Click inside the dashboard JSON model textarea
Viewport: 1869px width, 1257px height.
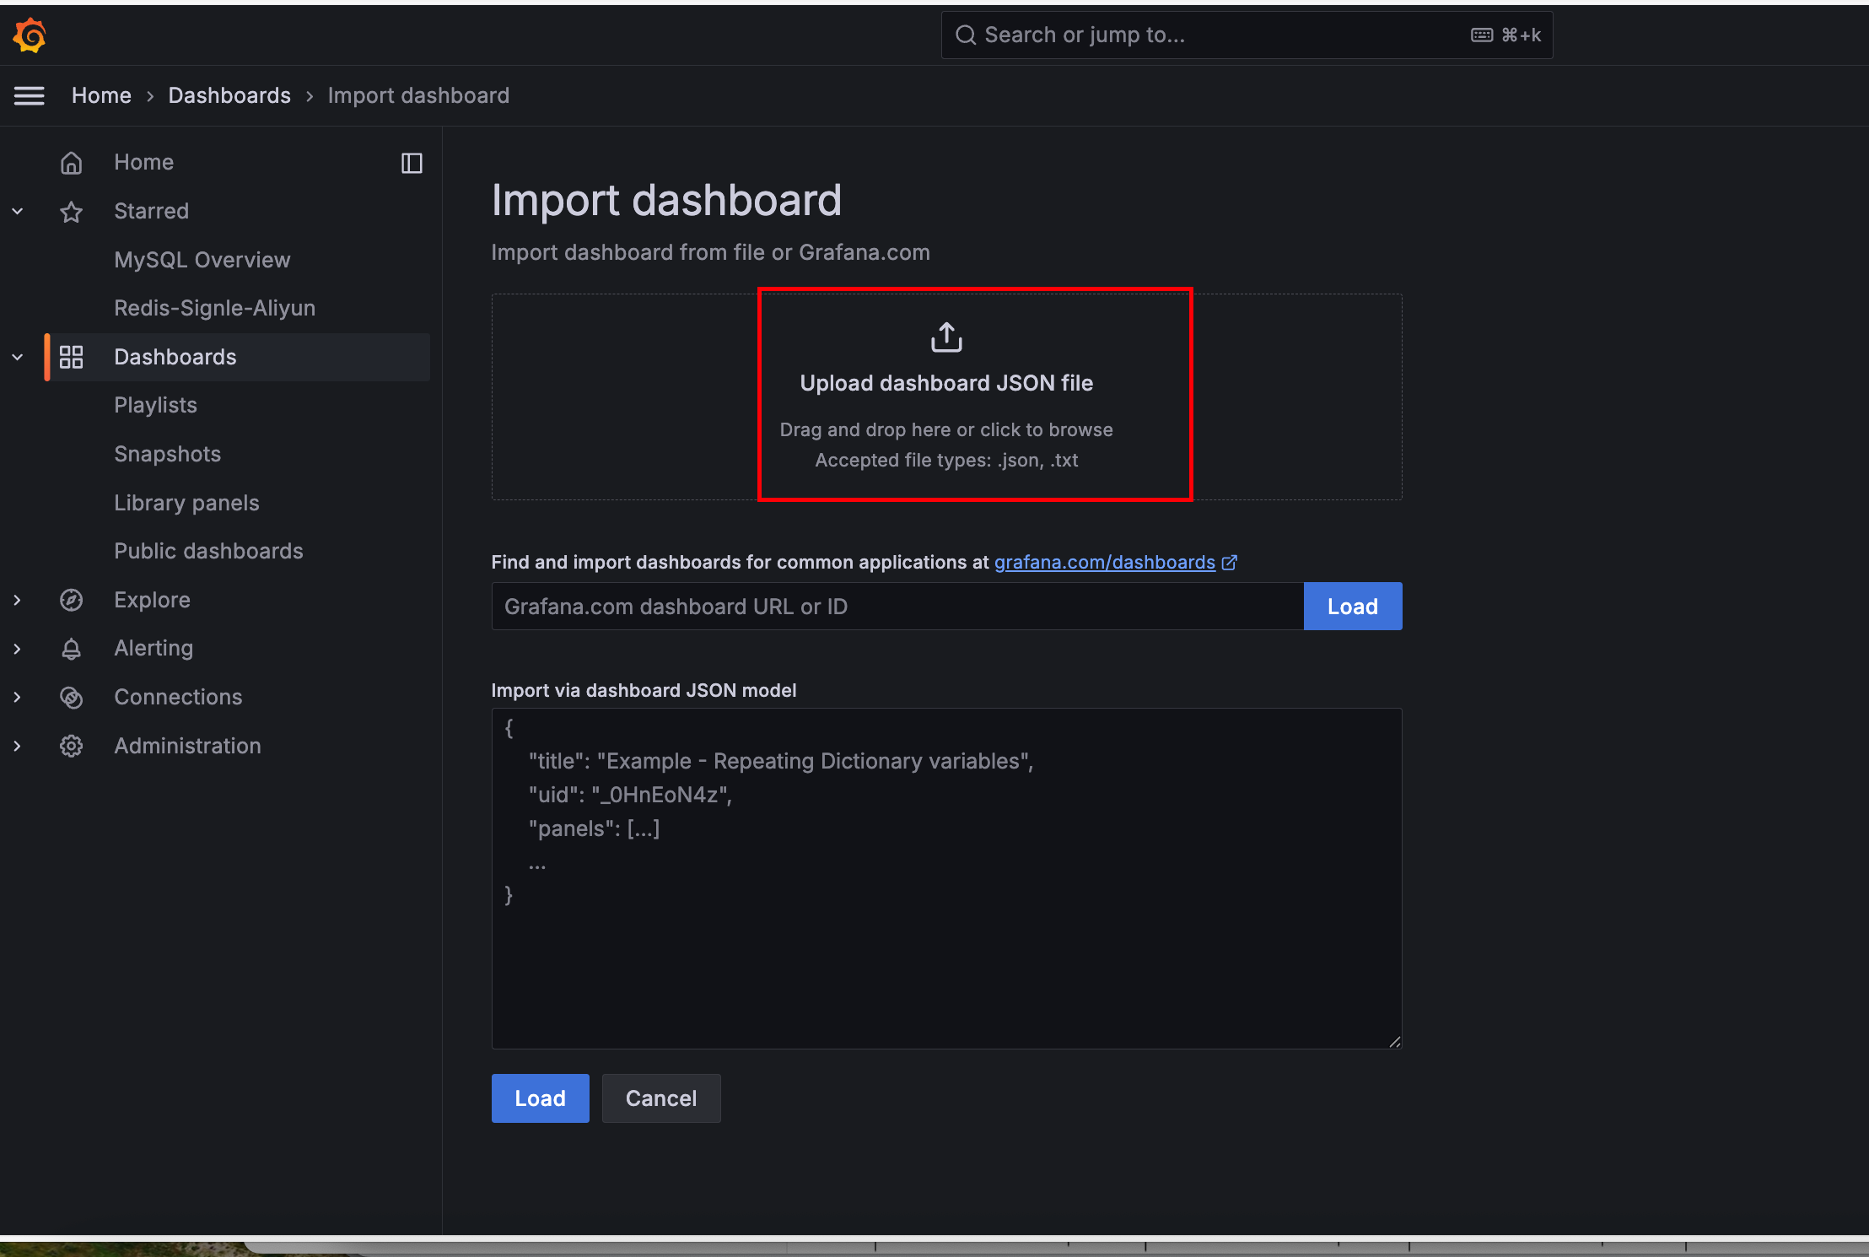[946, 878]
